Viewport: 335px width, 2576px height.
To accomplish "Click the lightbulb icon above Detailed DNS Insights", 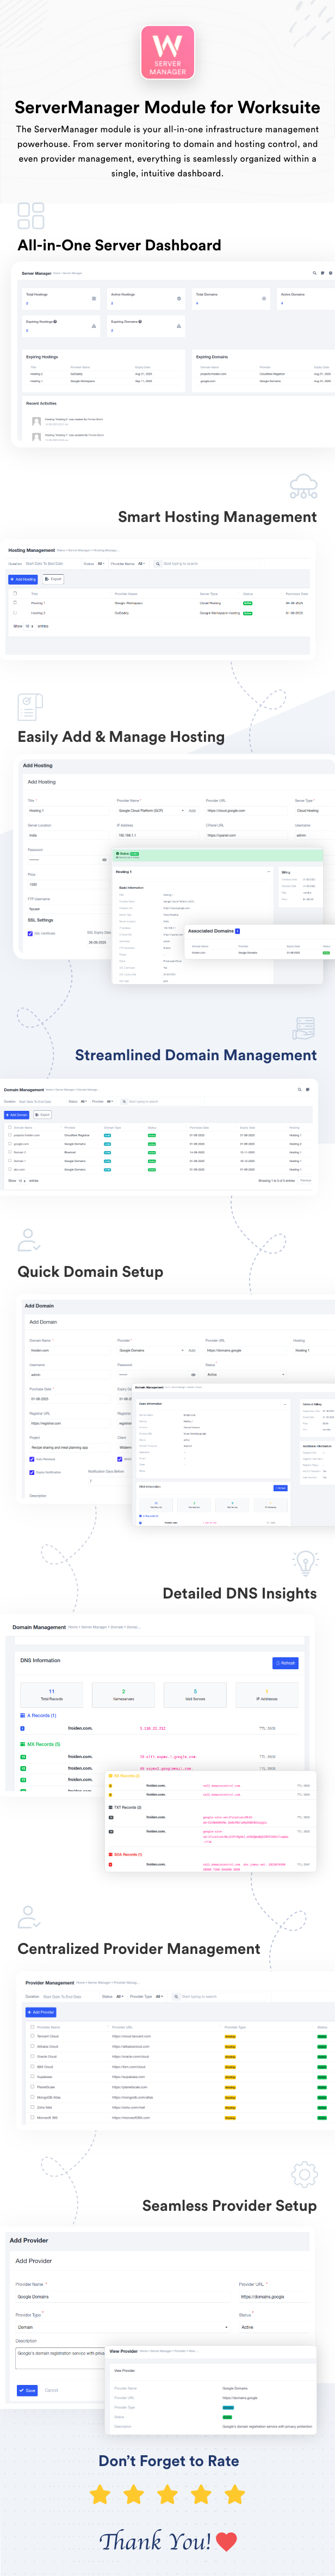I will pos(305,1561).
